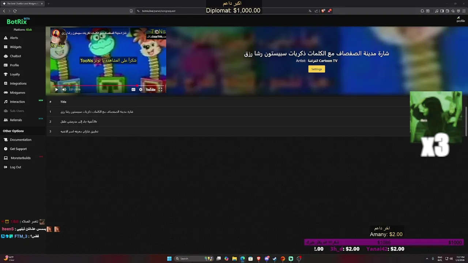The image size is (468, 263).
Task: Open Task View from taskbar
Action: [218, 259]
